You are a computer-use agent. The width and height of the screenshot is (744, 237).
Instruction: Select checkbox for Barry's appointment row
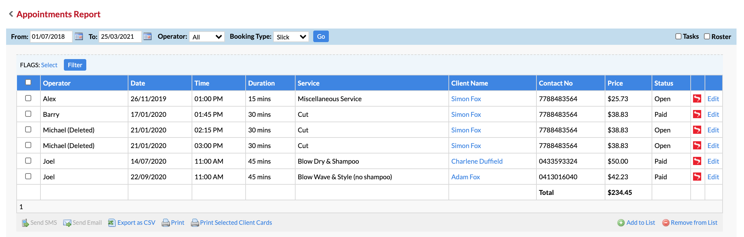pos(28,114)
